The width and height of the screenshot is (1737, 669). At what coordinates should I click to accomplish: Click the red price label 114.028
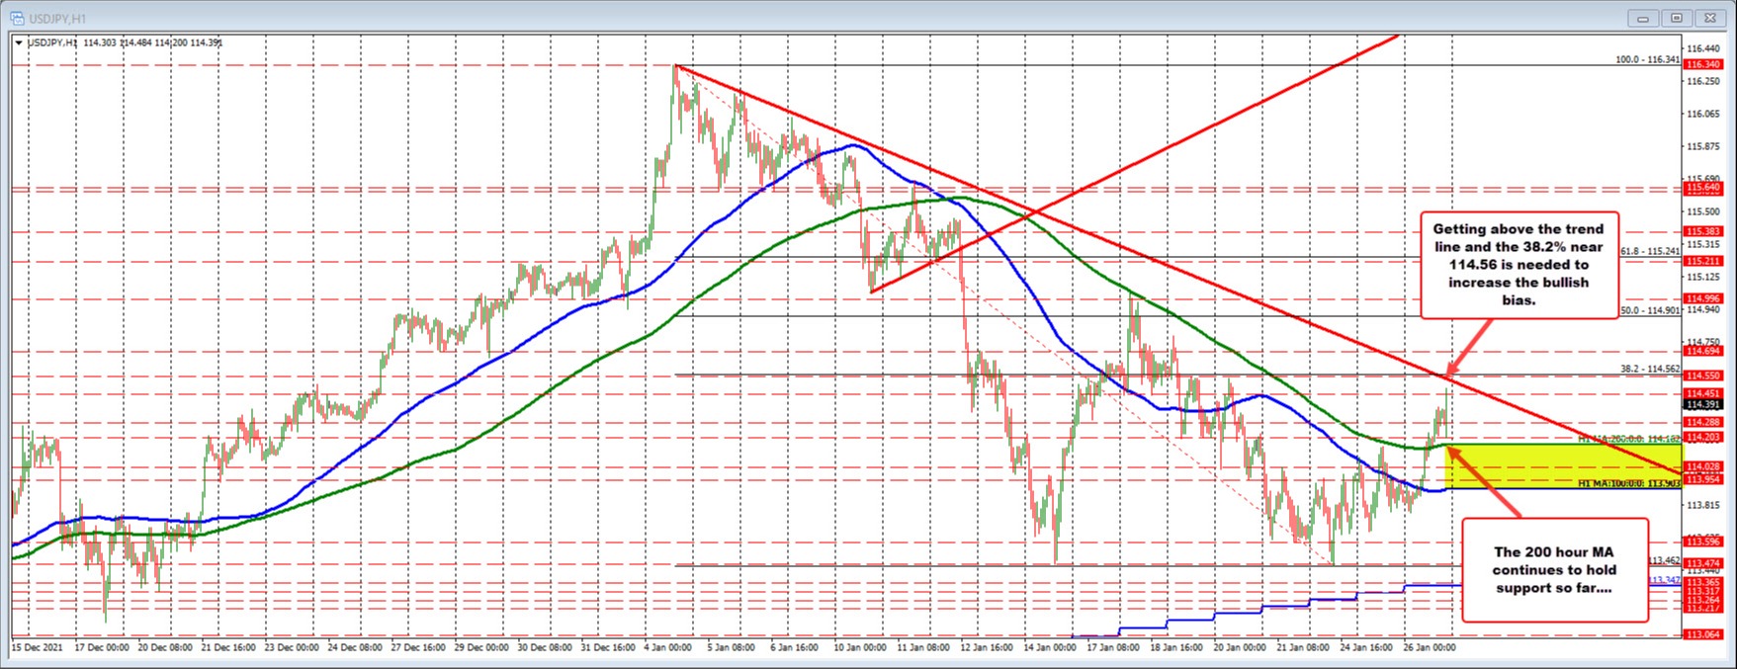coord(1702,466)
